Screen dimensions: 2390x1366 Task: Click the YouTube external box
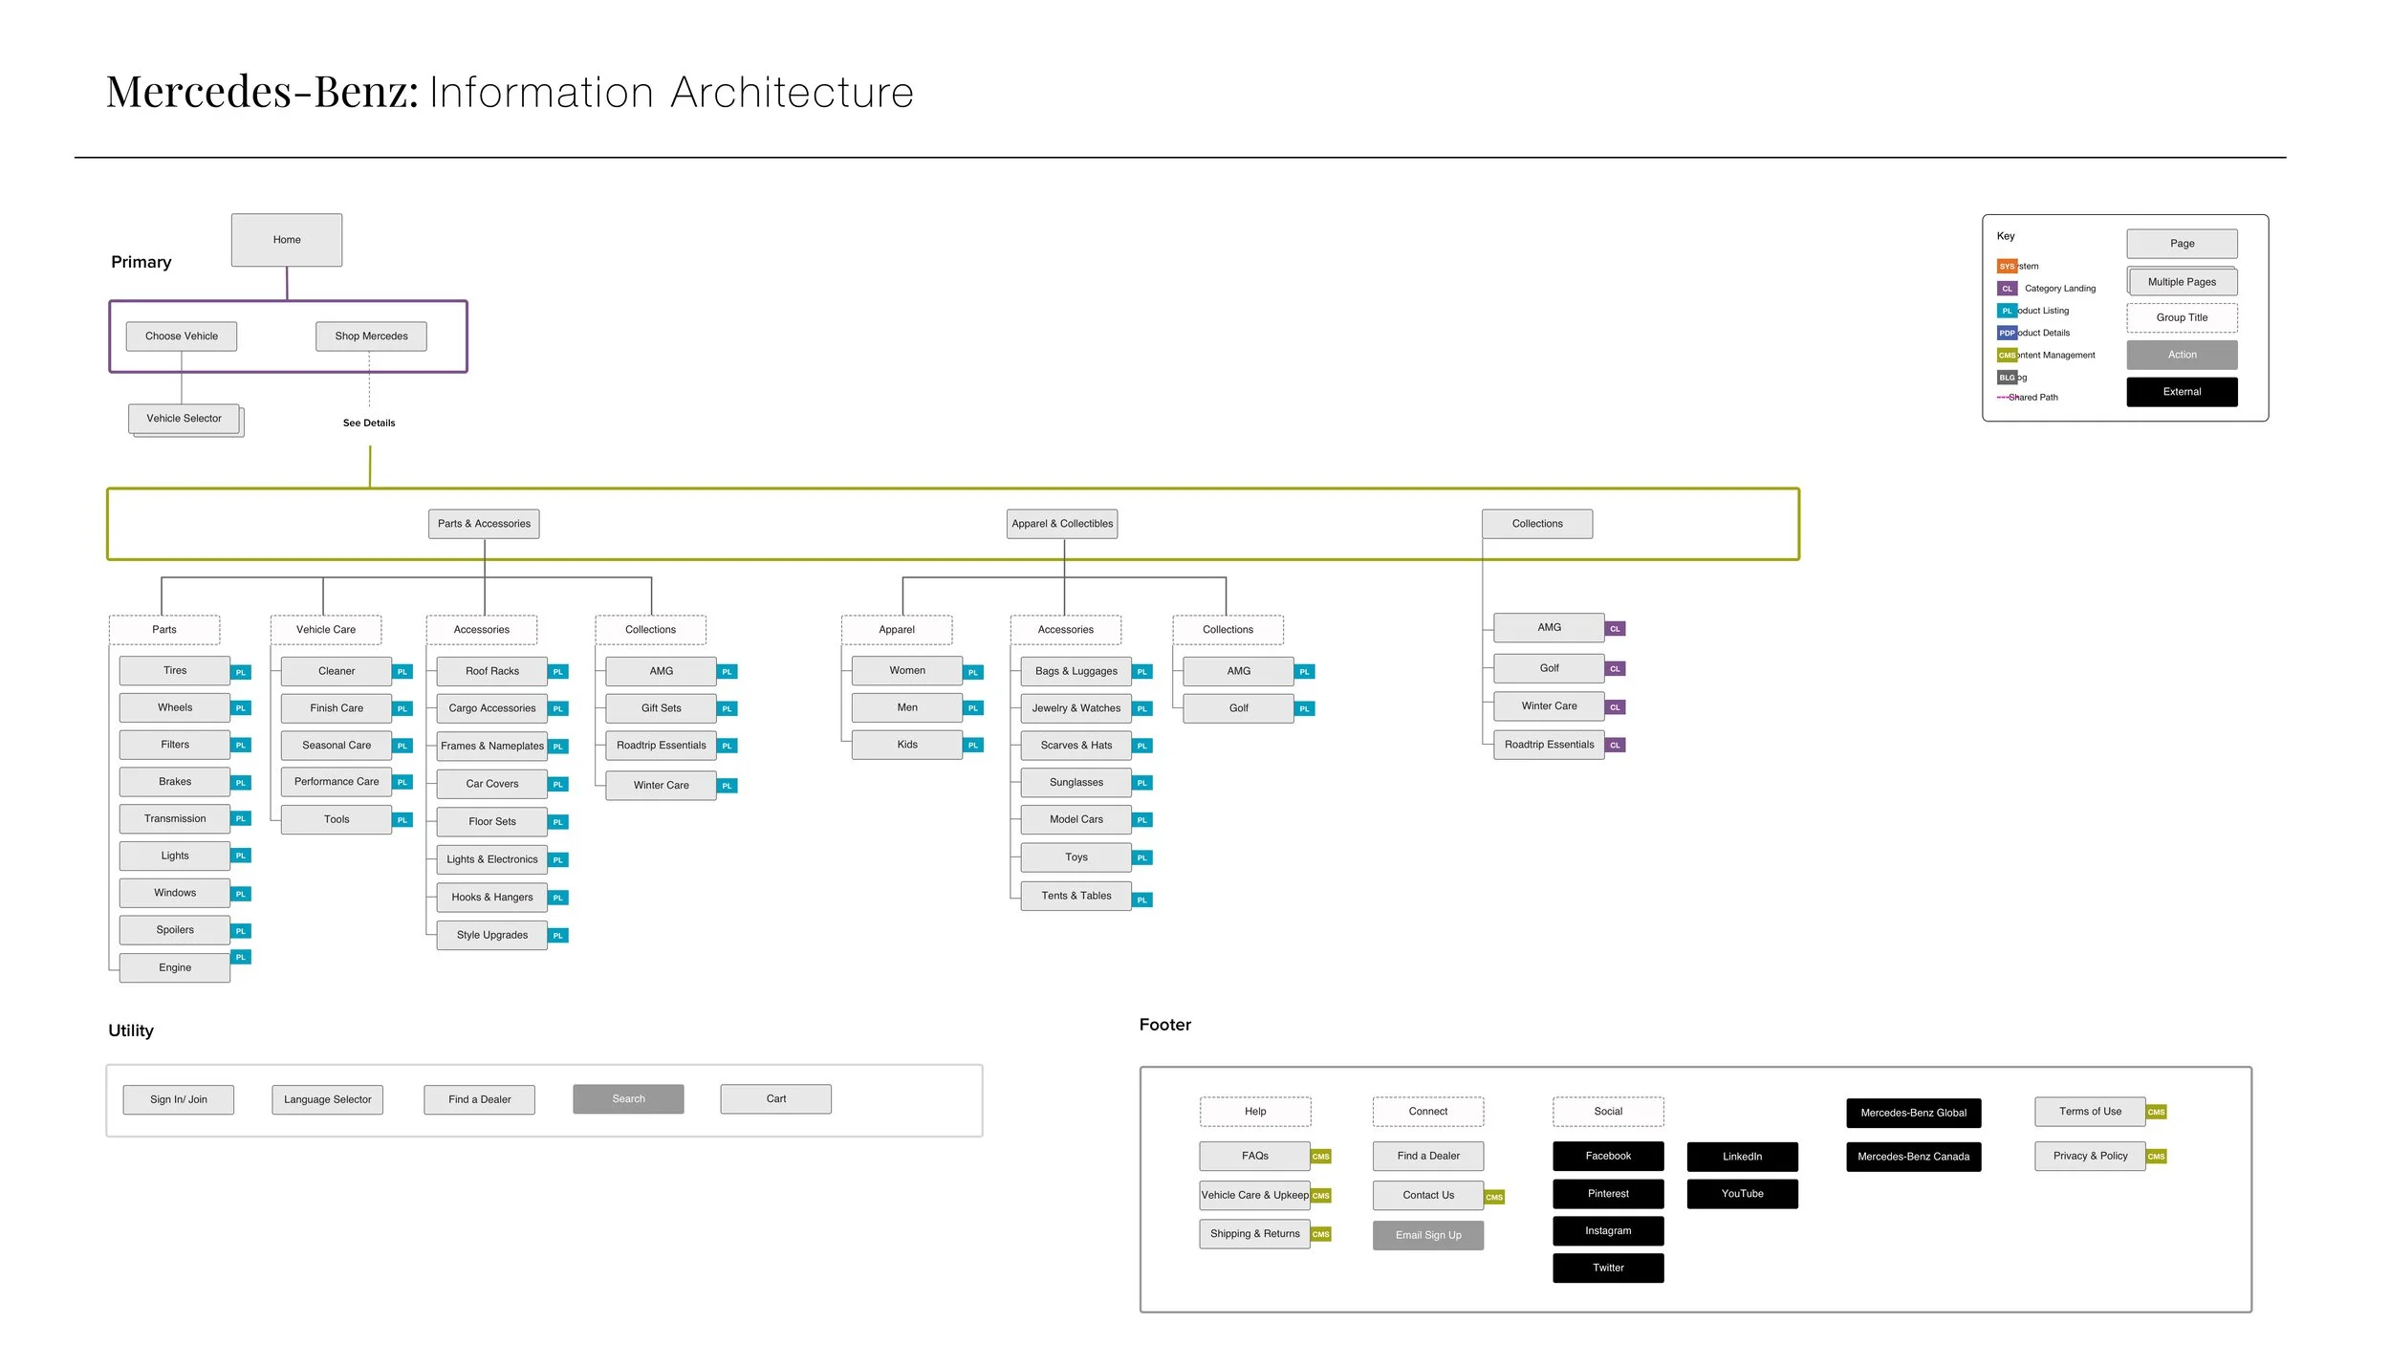click(x=1742, y=1194)
